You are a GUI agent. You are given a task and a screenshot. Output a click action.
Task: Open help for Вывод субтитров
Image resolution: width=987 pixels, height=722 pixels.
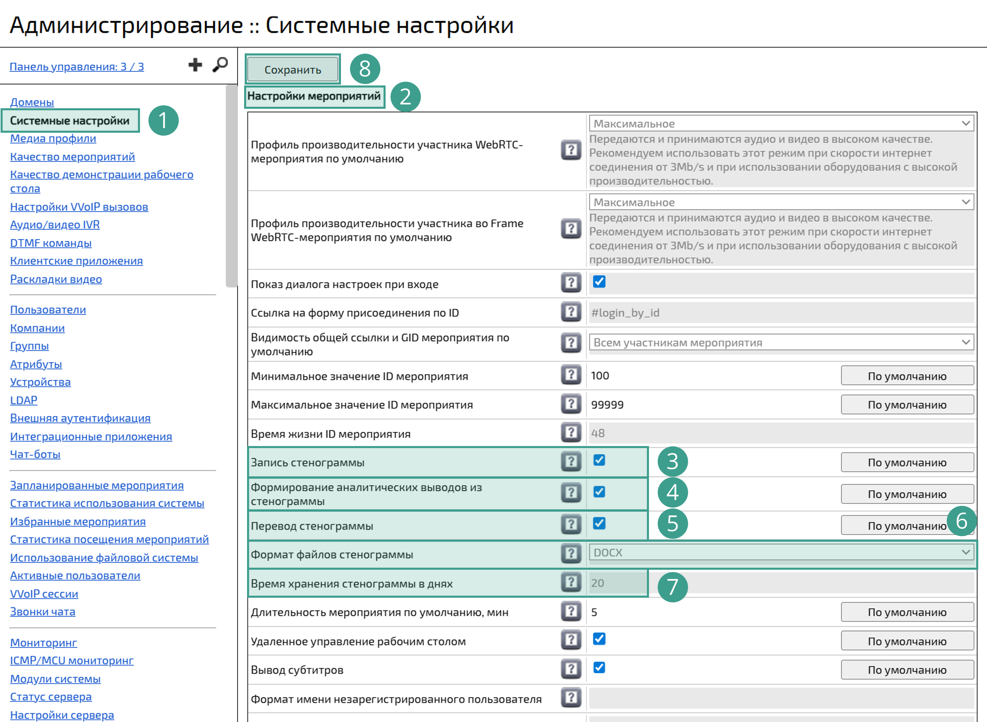tap(570, 669)
